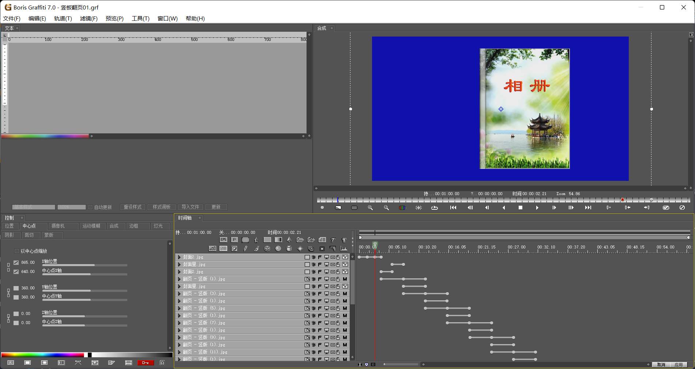Viewport: 695px width, 369px height.
Task: Play the composite preview forward
Action: tap(537, 208)
